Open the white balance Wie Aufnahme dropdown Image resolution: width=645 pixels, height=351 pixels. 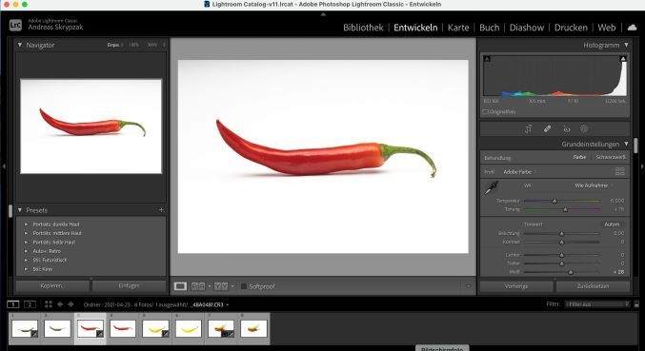pos(594,185)
